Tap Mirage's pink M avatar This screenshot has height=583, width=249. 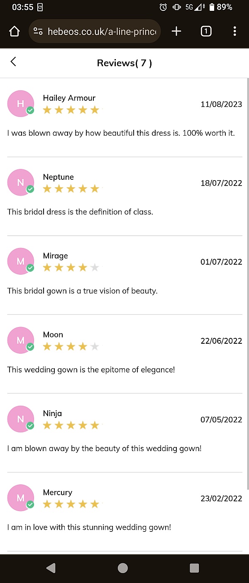point(20,261)
